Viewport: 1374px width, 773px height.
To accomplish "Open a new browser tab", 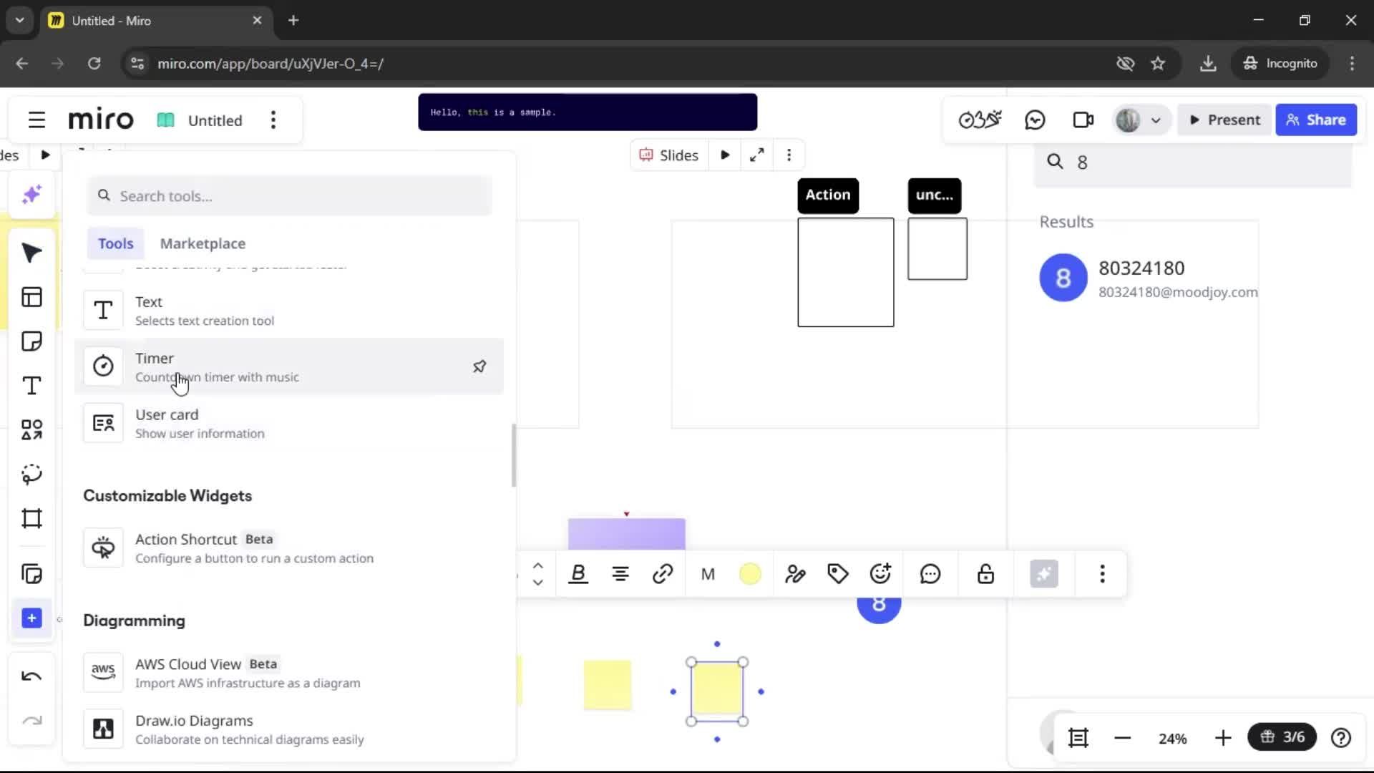I will [x=293, y=20].
